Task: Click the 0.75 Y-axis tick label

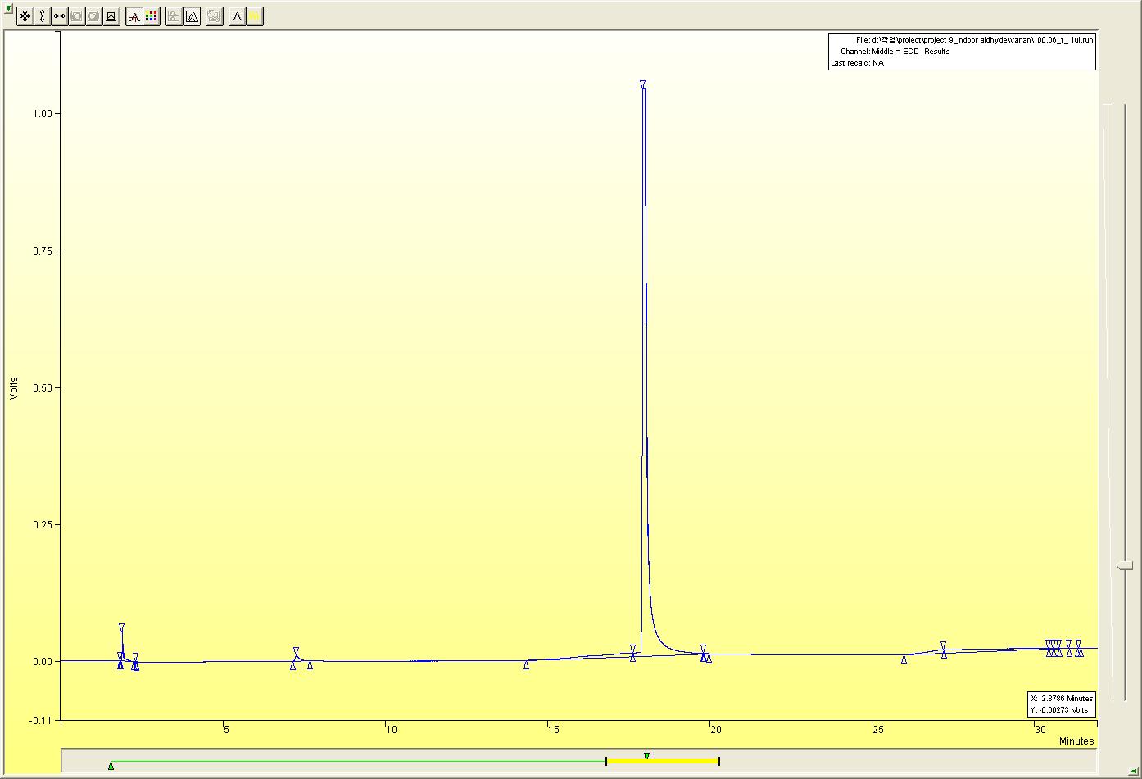Action: tap(43, 251)
